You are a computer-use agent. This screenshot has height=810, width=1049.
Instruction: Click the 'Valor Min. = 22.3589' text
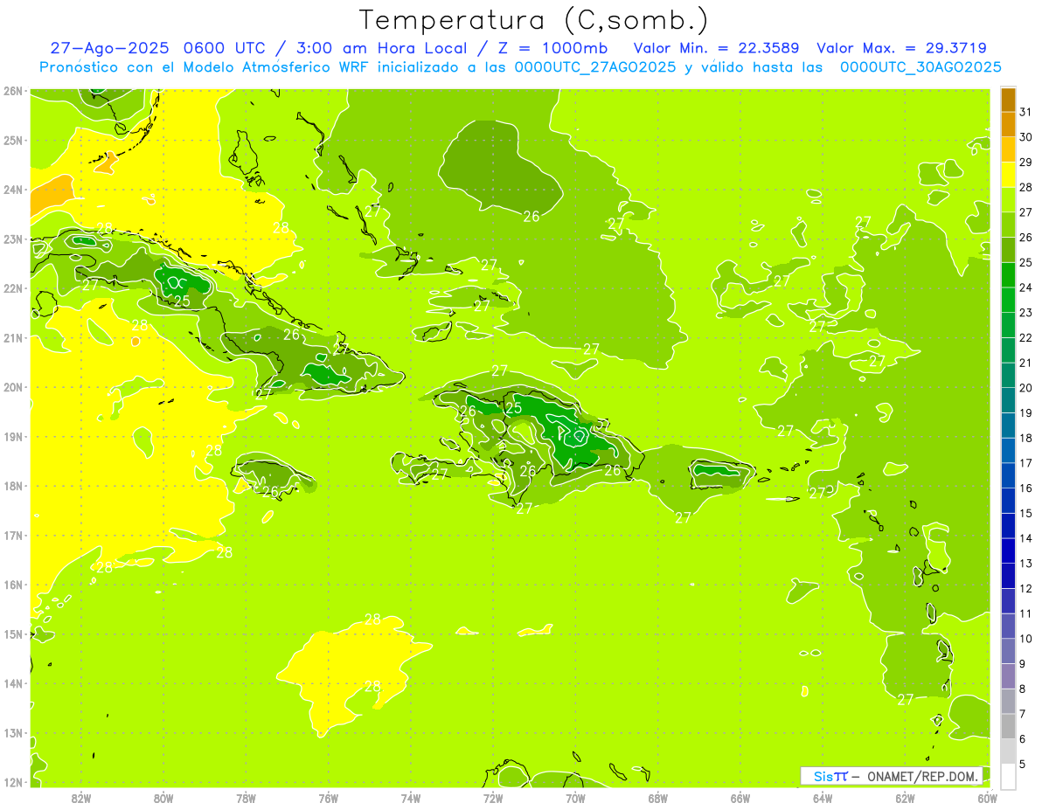[718, 48]
